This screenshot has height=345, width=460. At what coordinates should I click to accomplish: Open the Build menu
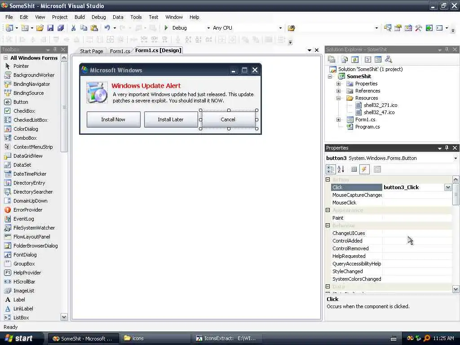coord(80,18)
